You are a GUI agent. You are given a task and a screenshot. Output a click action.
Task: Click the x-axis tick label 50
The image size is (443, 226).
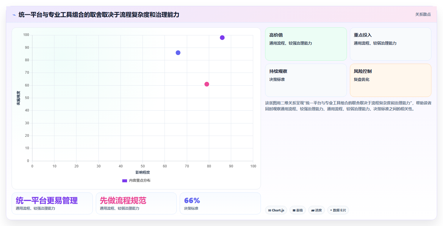click(x=143, y=166)
